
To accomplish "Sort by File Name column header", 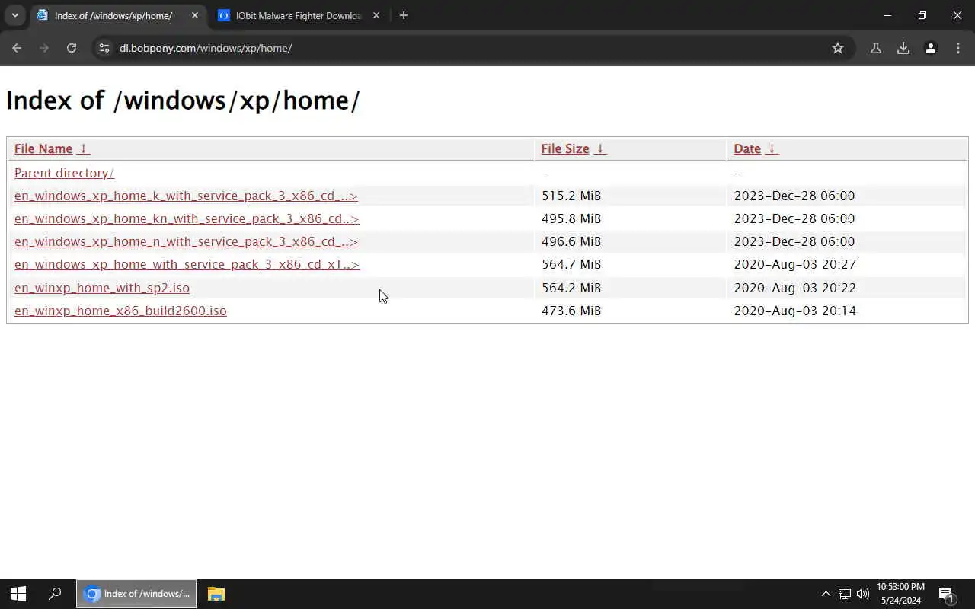I will pyautogui.click(x=43, y=148).
